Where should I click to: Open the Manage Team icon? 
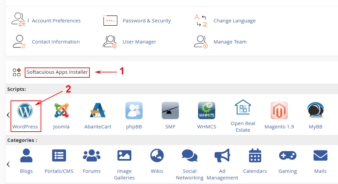(201, 42)
